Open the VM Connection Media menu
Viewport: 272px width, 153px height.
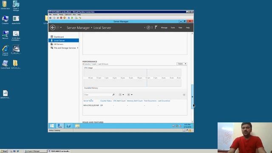[x=61, y=14]
